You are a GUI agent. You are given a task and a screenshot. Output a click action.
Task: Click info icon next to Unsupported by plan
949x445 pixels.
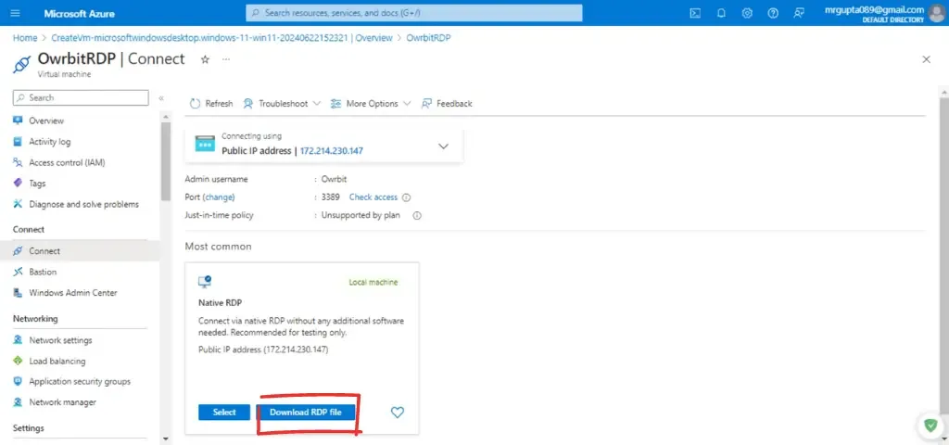(x=417, y=216)
